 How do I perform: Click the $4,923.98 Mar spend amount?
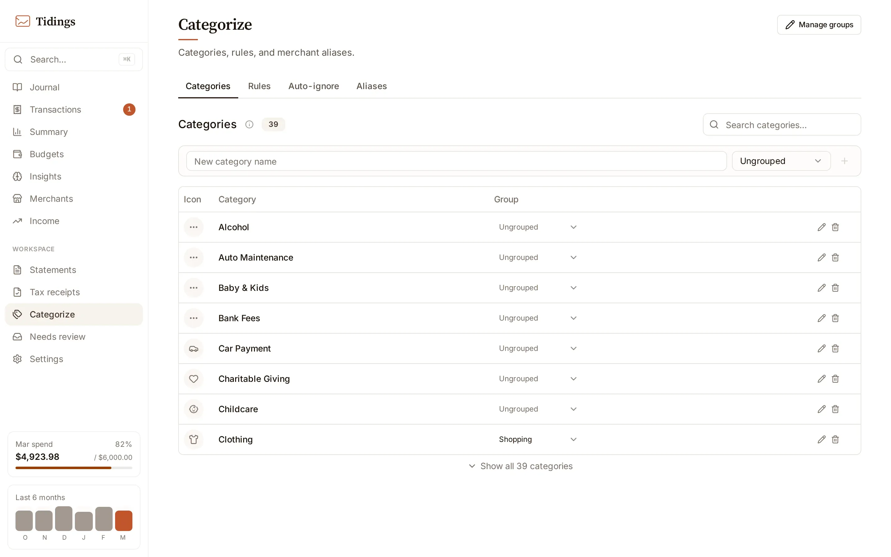(x=37, y=457)
